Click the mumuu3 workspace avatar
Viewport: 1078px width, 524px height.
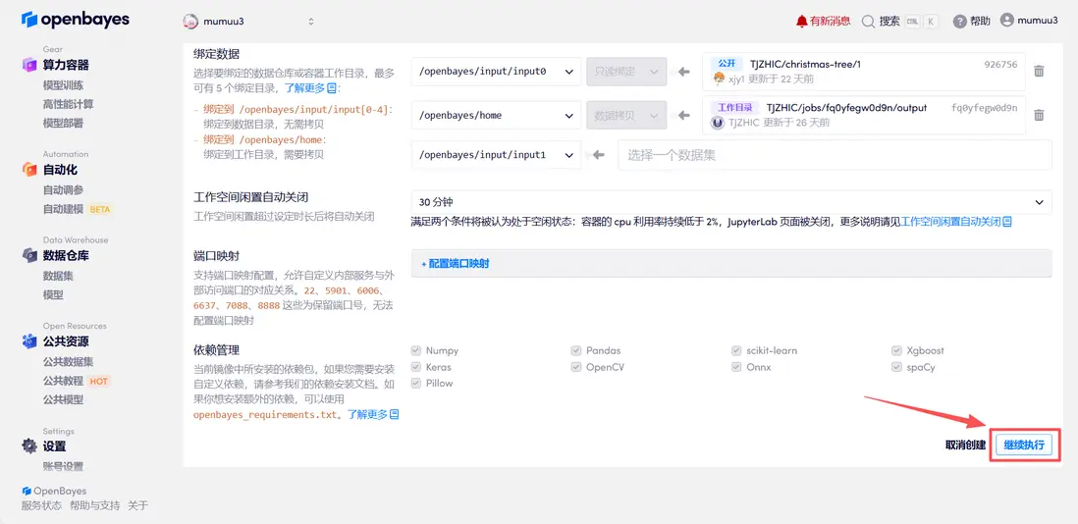[x=190, y=22]
